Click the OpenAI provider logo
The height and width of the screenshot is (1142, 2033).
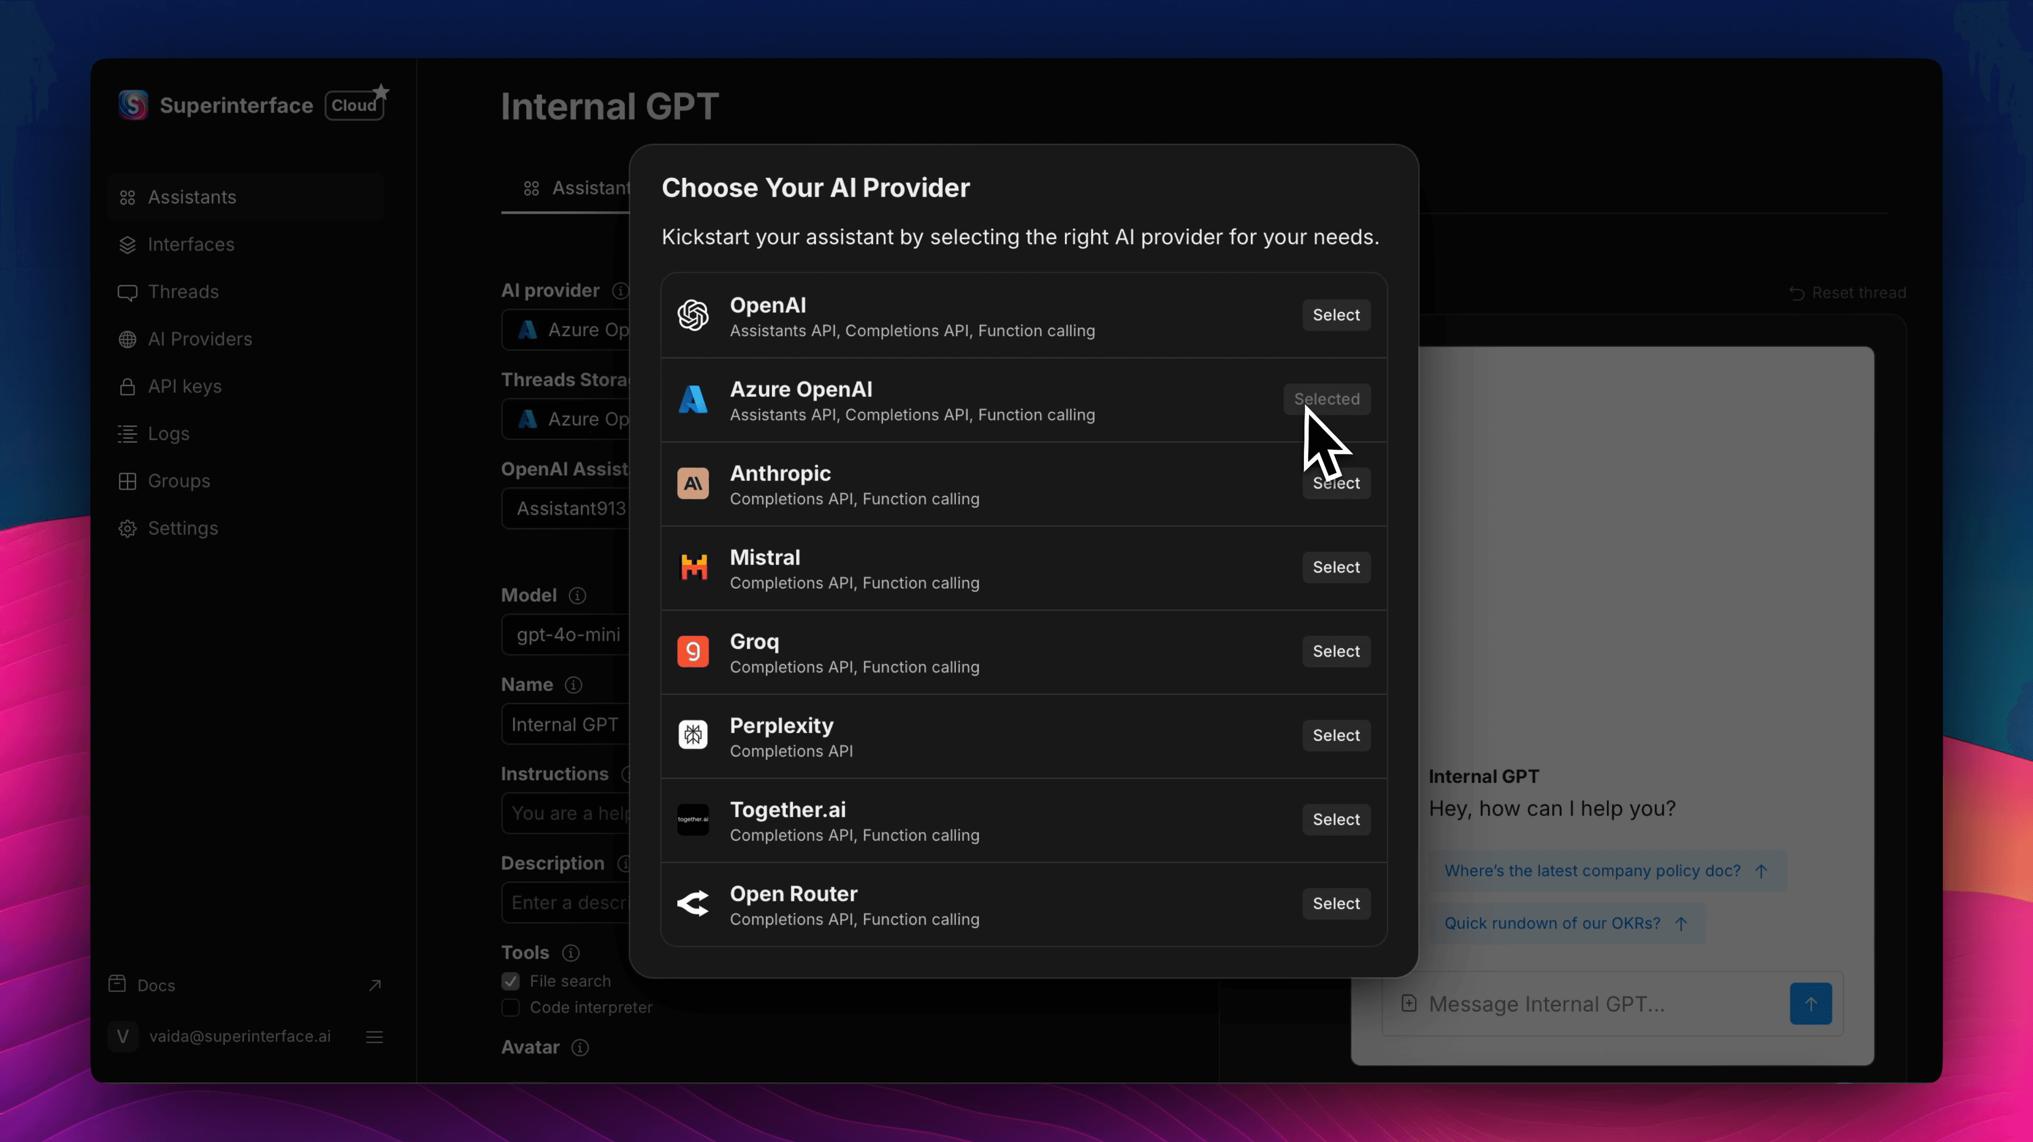click(x=692, y=315)
